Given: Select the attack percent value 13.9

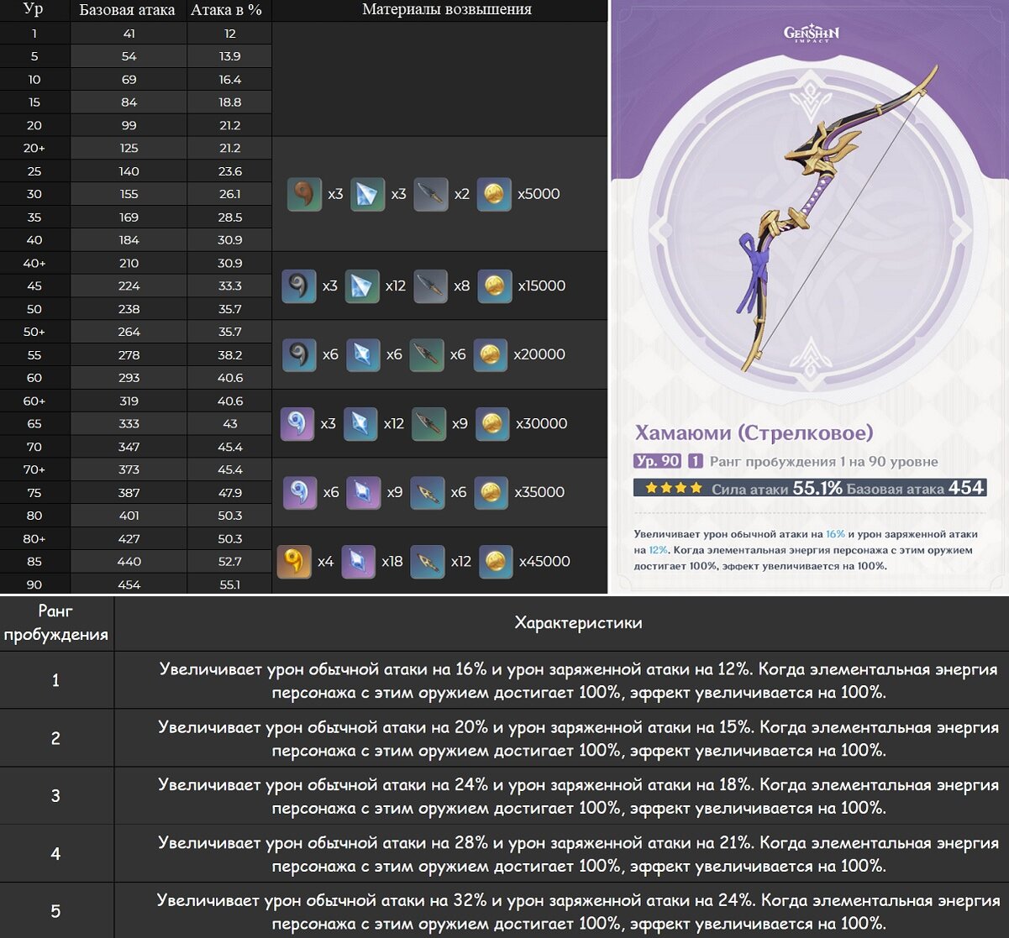Looking at the screenshot, I should point(229,56).
